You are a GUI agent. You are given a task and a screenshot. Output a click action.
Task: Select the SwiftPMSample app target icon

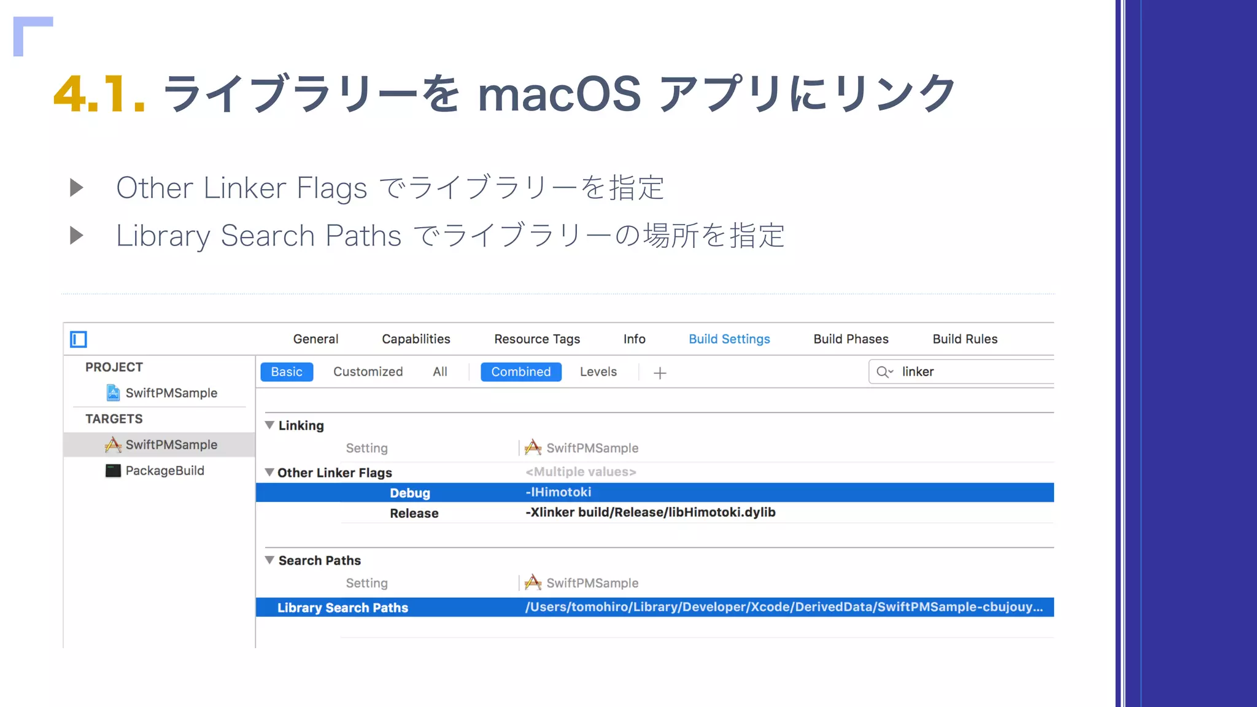(x=113, y=444)
